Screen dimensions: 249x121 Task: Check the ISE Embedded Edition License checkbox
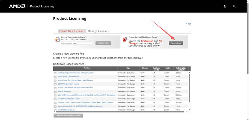point(55,99)
